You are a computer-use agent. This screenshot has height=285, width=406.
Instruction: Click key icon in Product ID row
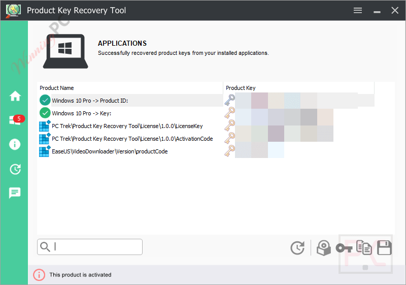(229, 100)
